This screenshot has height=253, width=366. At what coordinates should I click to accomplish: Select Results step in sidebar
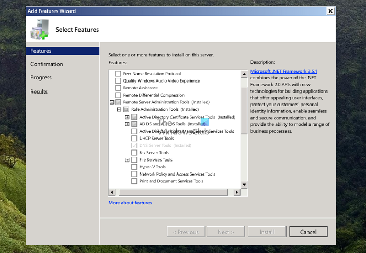click(x=39, y=91)
